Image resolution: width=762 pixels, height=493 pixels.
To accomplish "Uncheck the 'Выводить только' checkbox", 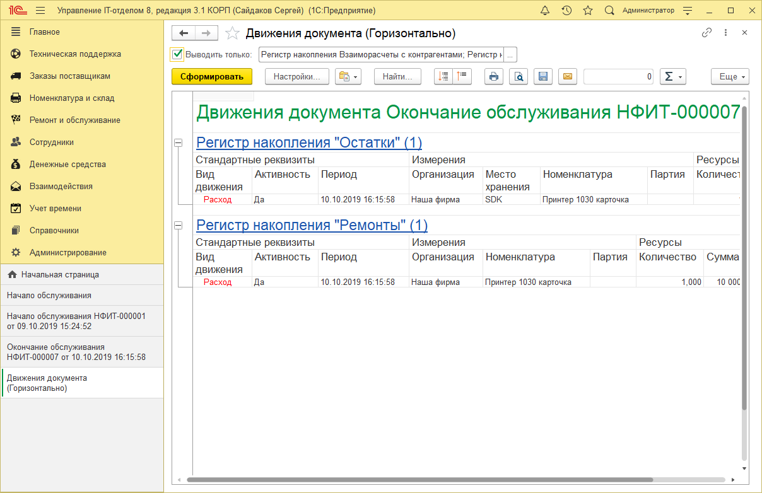I will point(177,54).
